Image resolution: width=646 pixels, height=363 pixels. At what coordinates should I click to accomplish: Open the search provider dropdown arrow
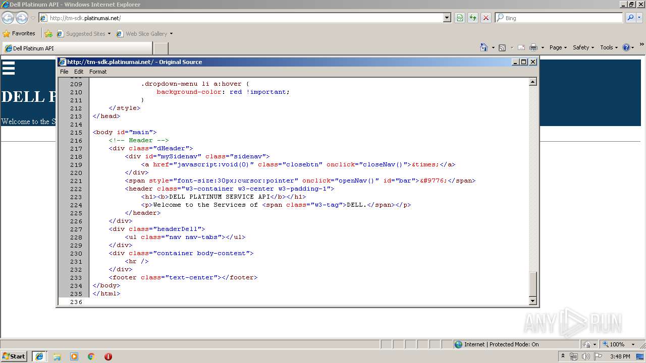click(x=640, y=18)
